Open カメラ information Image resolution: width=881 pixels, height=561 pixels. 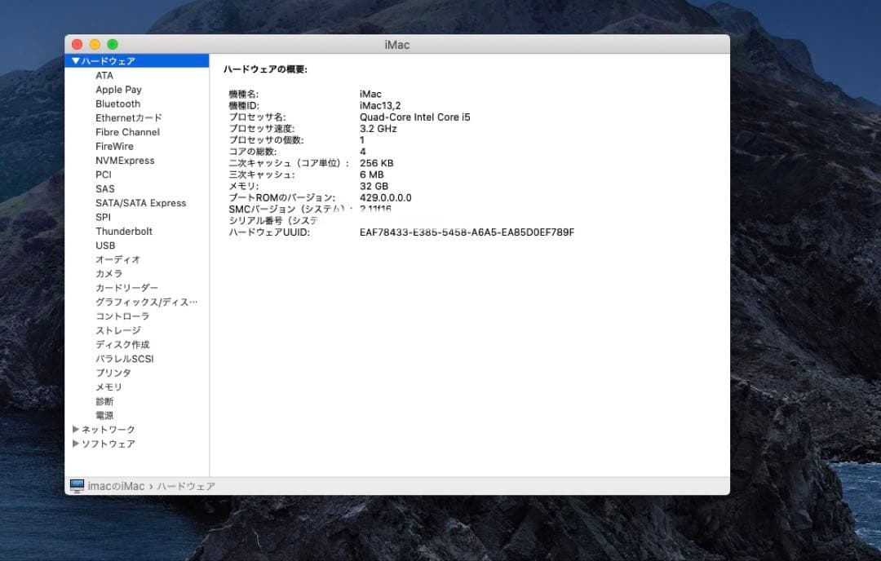(107, 273)
